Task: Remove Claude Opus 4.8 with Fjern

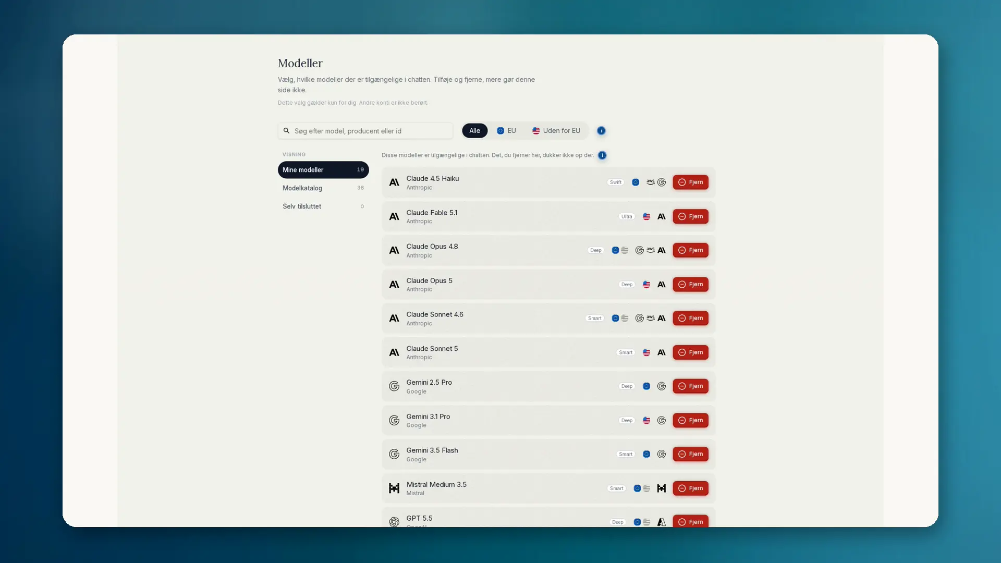Action: (690, 250)
